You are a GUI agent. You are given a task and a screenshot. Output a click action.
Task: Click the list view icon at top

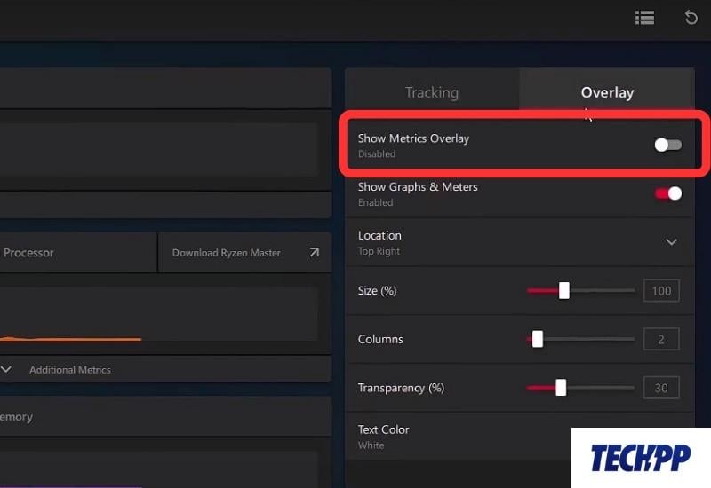coord(644,17)
